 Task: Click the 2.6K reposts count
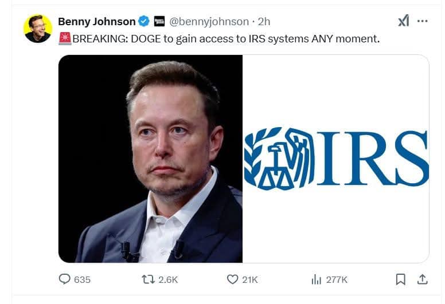click(x=168, y=279)
